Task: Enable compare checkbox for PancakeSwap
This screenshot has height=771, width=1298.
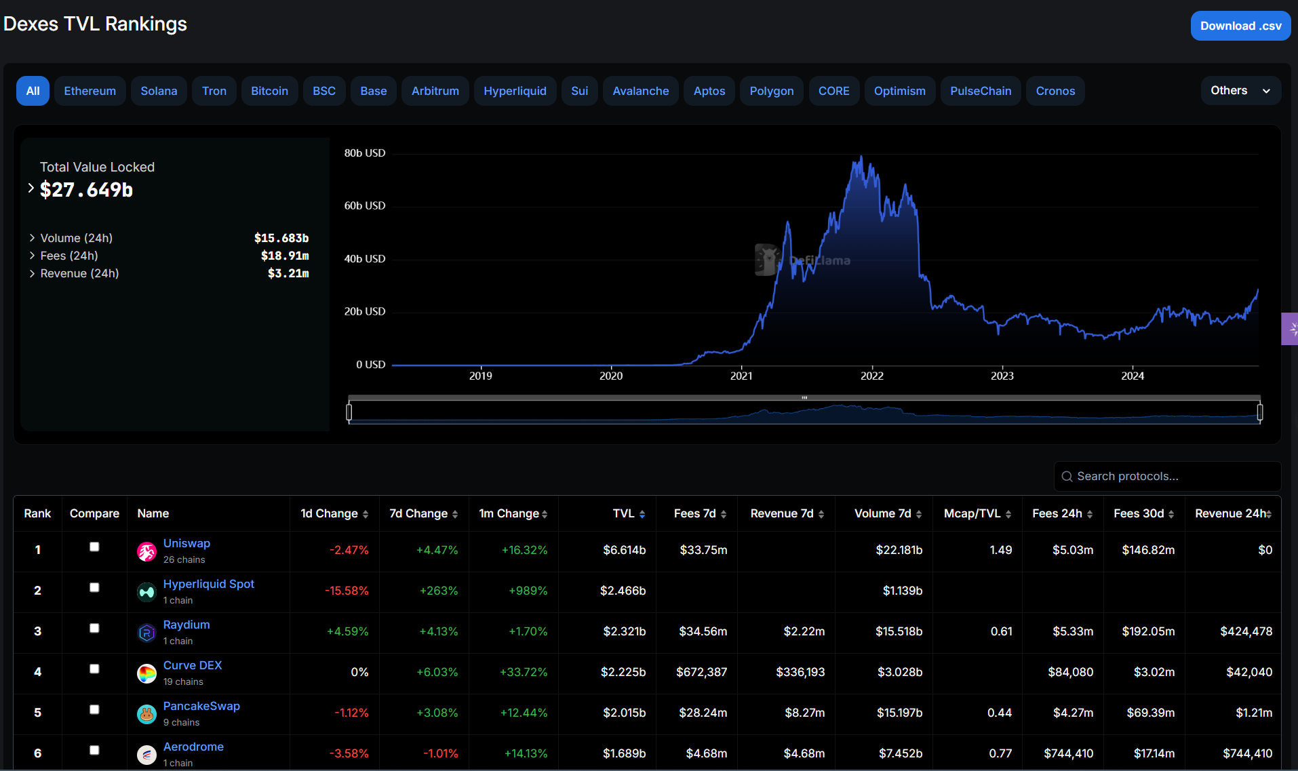Action: (94, 709)
